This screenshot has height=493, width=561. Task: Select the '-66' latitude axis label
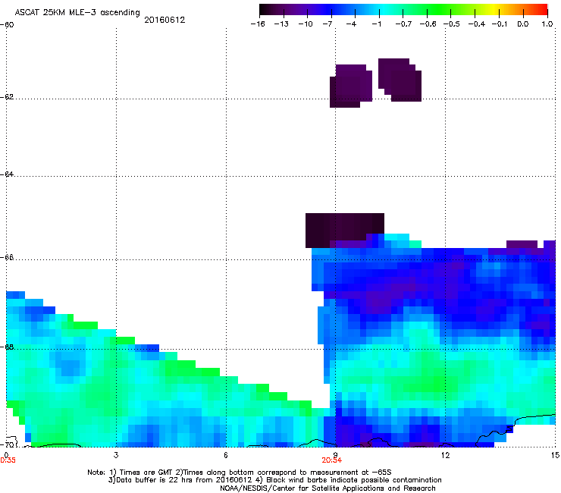[x=7, y=257]
